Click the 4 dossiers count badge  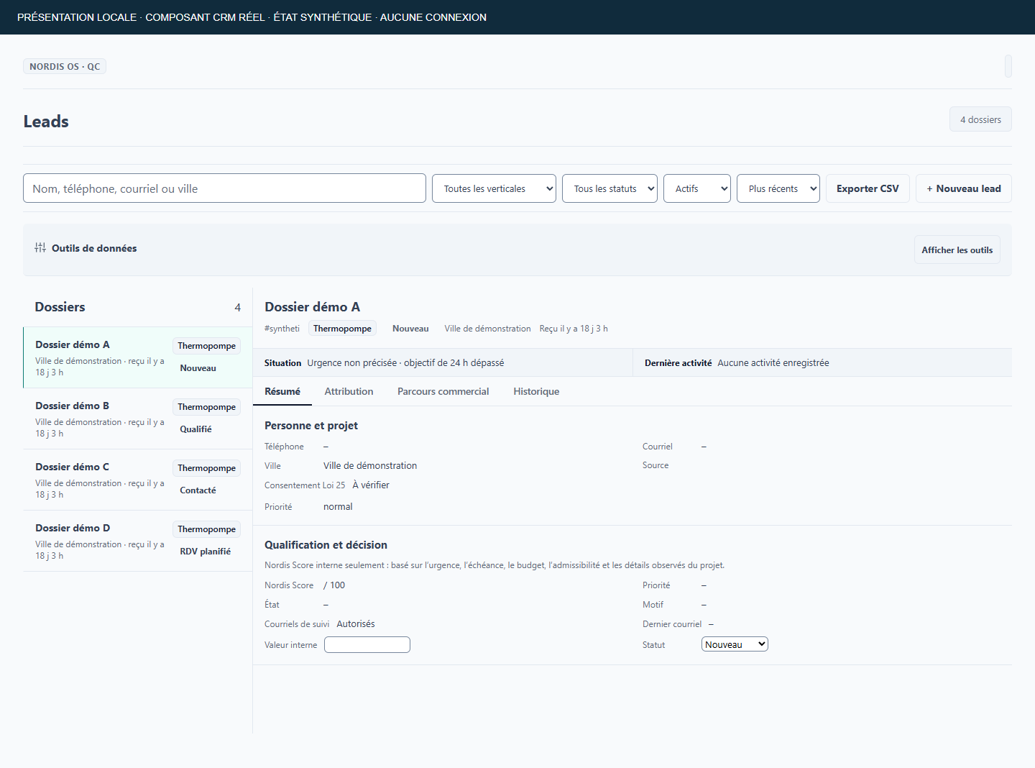coord(980,119)
